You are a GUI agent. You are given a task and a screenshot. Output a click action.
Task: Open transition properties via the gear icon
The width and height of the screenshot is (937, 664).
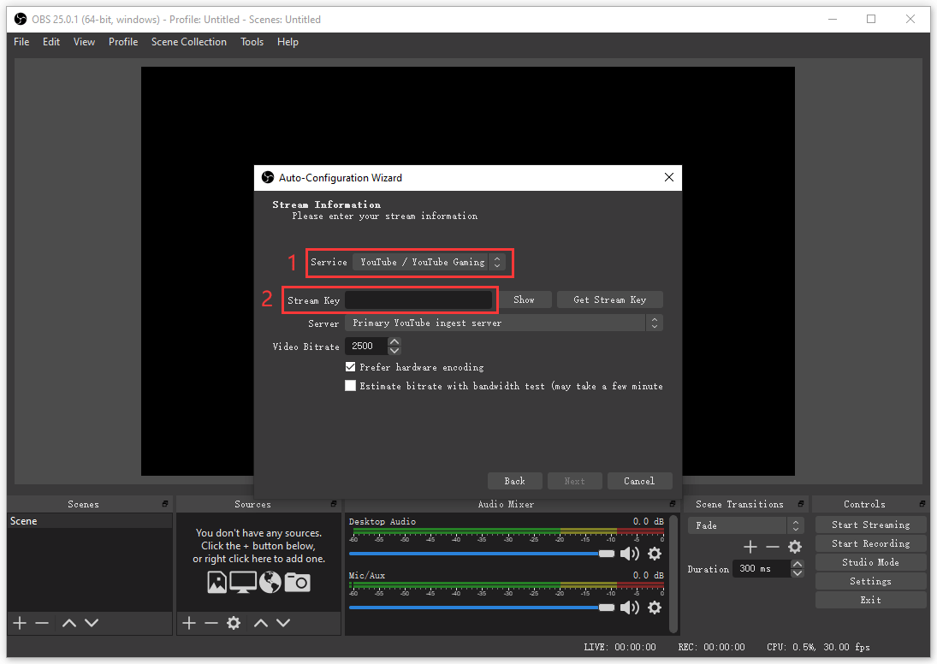click(795, 547)
